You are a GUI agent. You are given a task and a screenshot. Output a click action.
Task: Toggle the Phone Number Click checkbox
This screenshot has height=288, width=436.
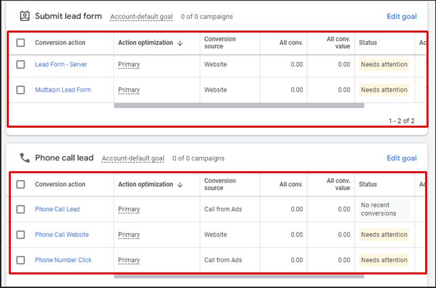pos(20,260)
